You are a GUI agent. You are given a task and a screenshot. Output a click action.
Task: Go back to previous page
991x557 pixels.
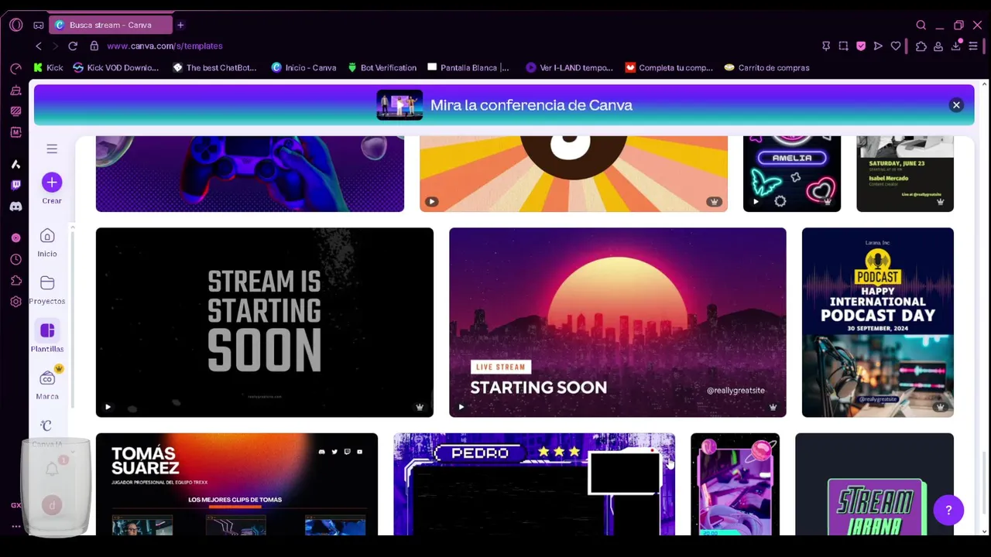click(x=39, y=46)
